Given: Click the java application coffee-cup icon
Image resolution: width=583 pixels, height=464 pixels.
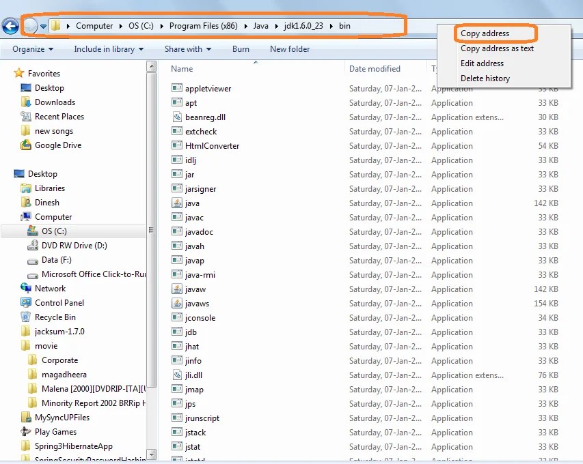Looking at the screenshot, I should [176, 203].
